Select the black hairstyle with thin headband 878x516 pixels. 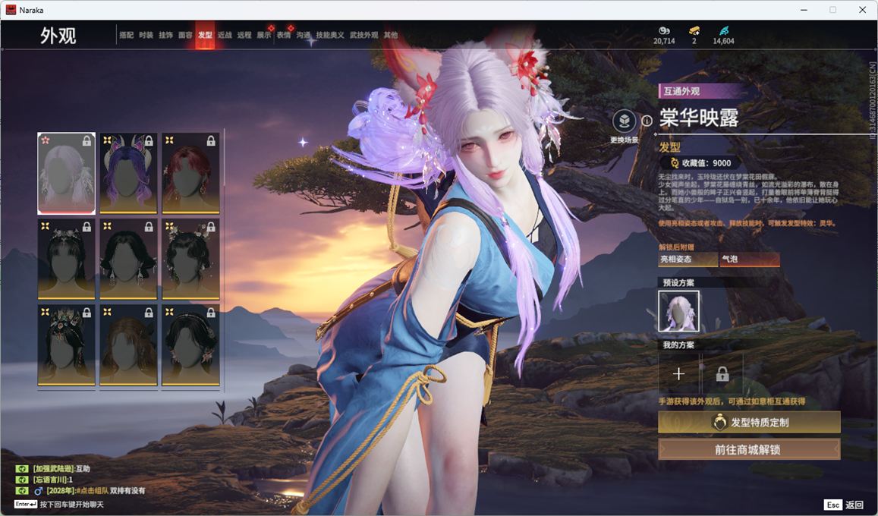click(190, 345)
